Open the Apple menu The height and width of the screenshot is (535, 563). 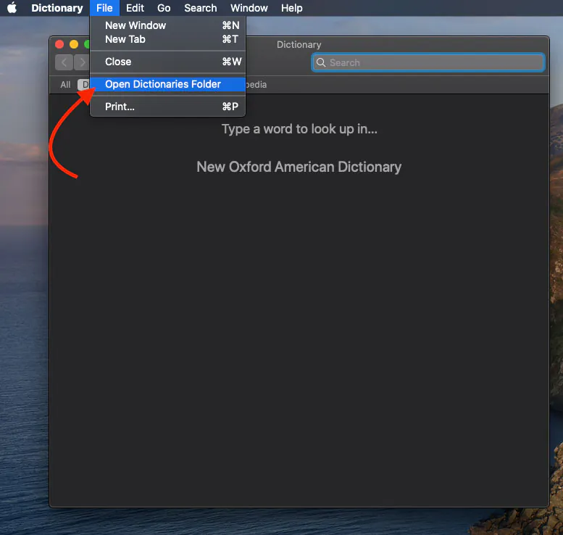point(12,8)
